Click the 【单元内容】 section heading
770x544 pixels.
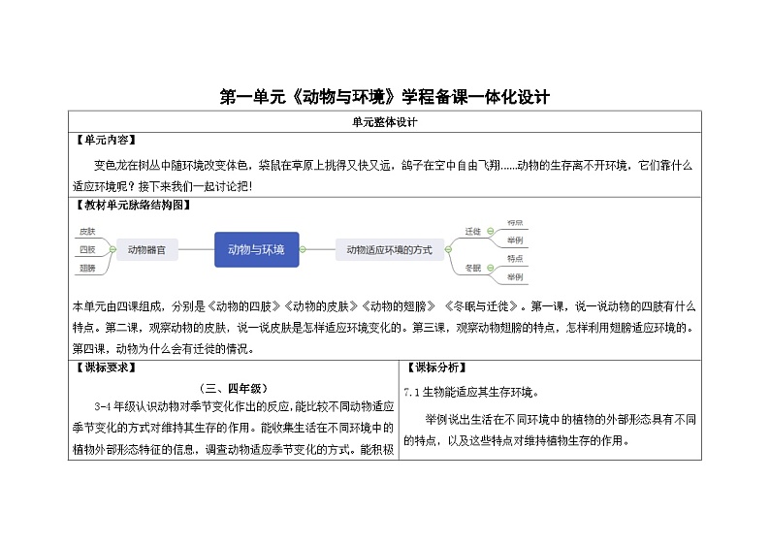pos(105,140)
